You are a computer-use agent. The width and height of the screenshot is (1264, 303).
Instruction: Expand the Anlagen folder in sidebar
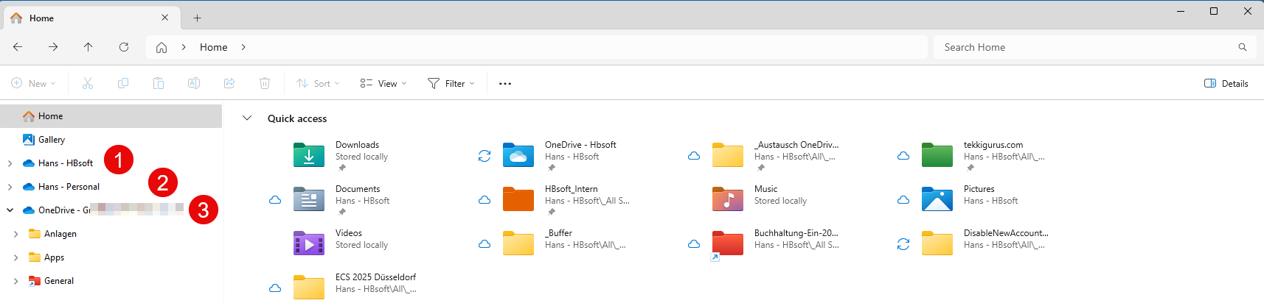click(15, 234)
